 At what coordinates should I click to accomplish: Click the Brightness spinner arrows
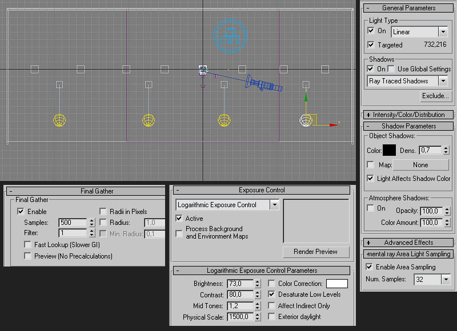(x=257, y=284)
